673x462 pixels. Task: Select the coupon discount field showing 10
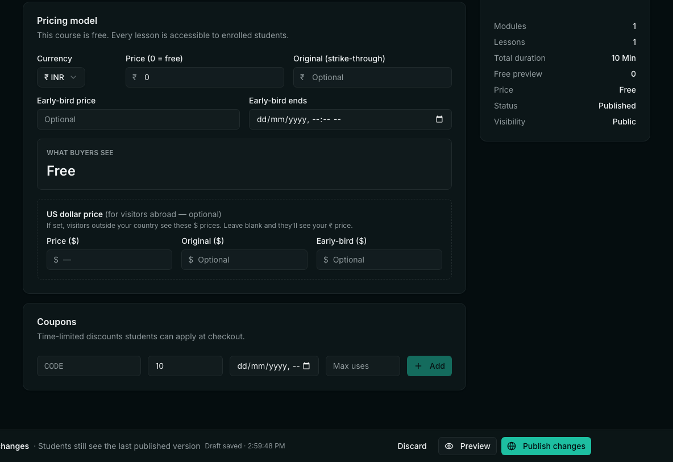coord(185,366)
